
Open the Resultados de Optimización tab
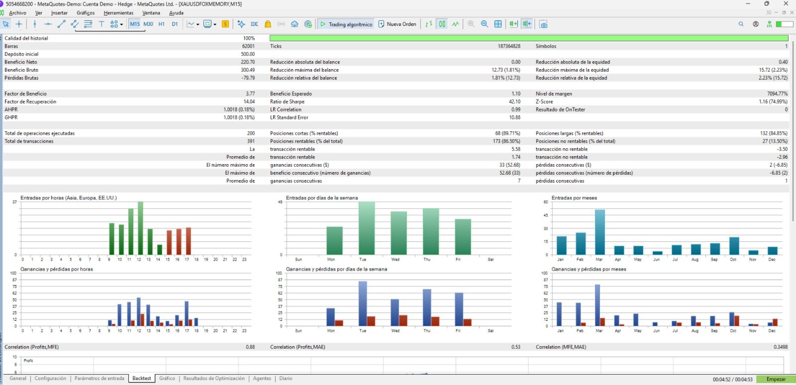pos(214,379)
